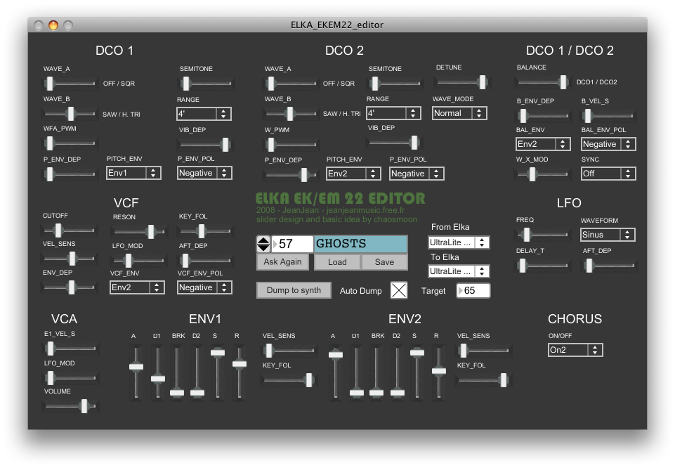Click the LFO AFT_DEP slider
Image resolution: width=675 pixels, height=468 pixels.
pos(610,266)
